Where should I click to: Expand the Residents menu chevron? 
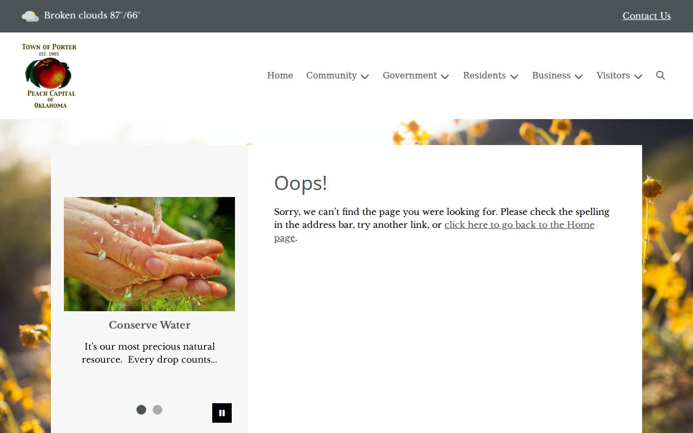(x=514, y=76)
